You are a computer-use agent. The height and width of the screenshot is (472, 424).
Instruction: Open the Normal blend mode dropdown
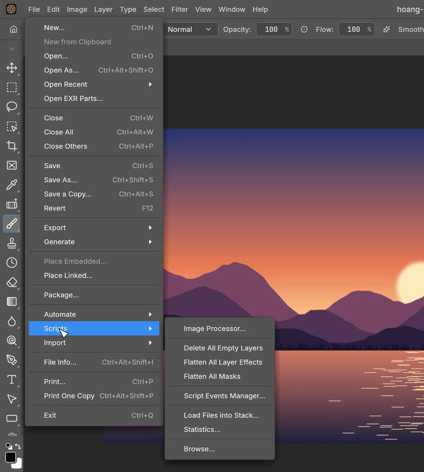(x=190, y=29)
